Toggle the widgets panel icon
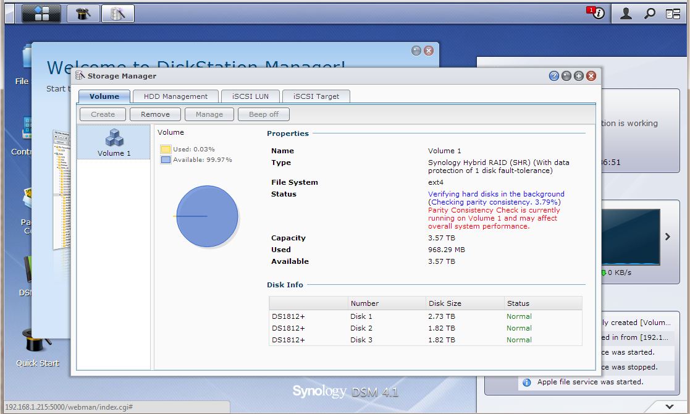 point(673,14)
